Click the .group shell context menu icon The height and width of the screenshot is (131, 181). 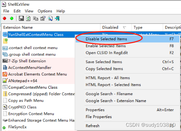click(x=5, y=55)
